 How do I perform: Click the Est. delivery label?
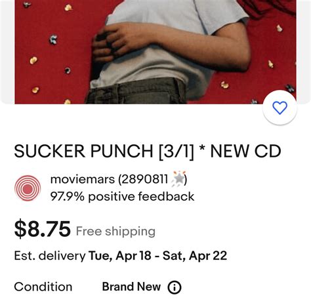(50, 256)
